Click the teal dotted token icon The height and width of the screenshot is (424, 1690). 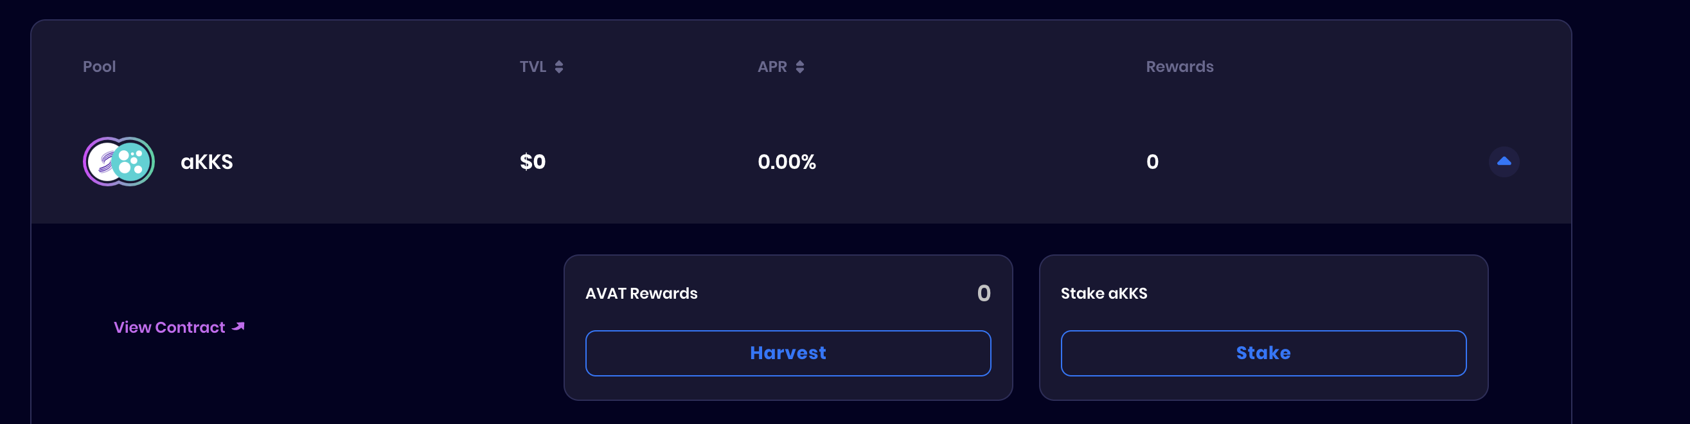point(133,161)
